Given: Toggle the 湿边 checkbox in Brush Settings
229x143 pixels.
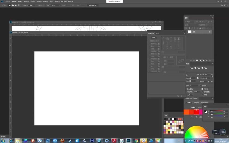Looking at the screenshot, I should pyautogui.click(x=150, y=64).
